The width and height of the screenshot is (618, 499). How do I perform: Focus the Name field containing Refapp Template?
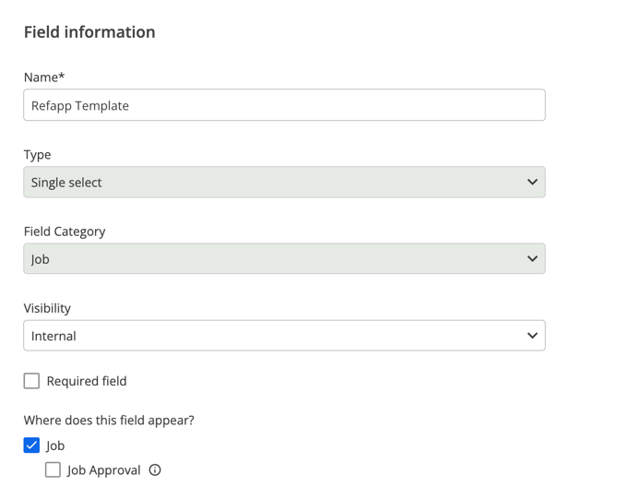tap(285, 105)
